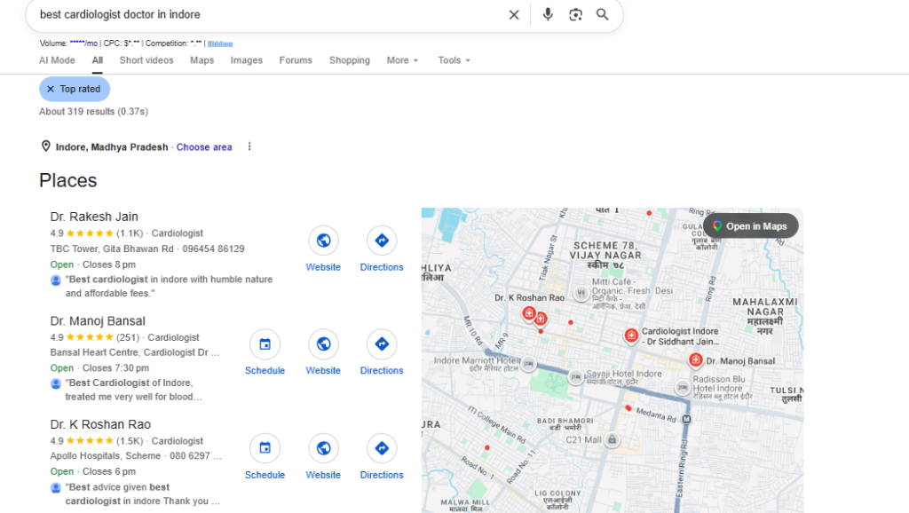Click Dr. Rakesh Jain review snippet text
This screenshot has width=909, height=513.
pyautogui.click(x=169, y=287)
